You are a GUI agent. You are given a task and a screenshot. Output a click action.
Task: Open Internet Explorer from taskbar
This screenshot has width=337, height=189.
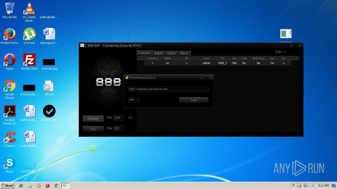click(x=21, y=186)
